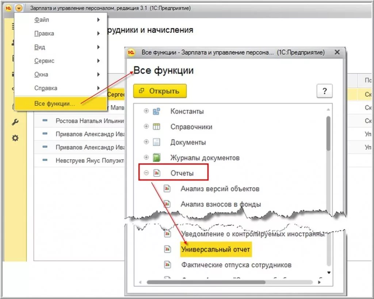Click the tree scroll up arrow
Viewport: 374px width, 299px height.
[328, 109]
